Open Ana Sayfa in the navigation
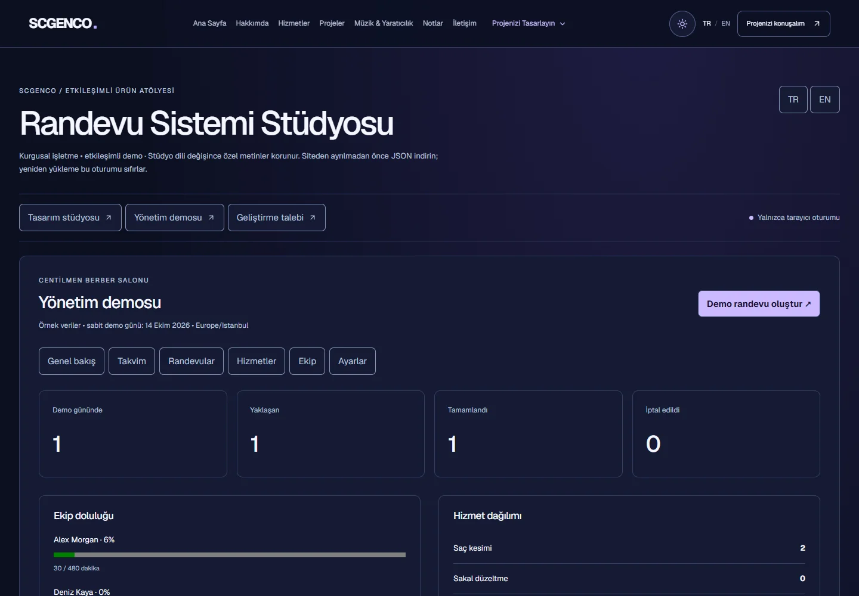Screen dimensions: 859x596 point(209,23)
